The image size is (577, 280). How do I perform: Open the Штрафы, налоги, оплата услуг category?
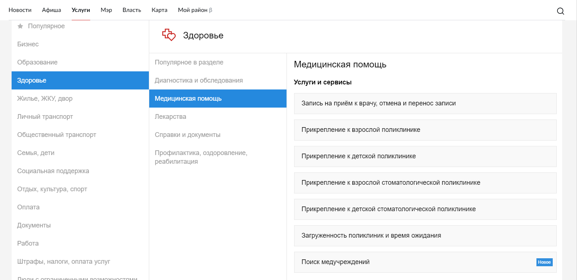click(x=63, y=262)
